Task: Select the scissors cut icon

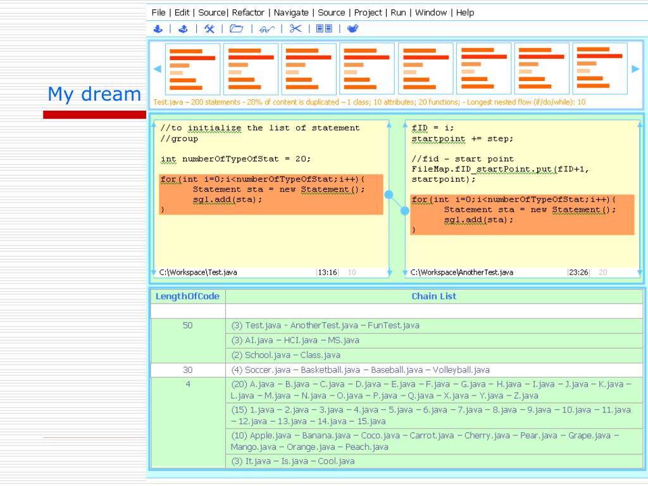Action: [x=296, y=28]
